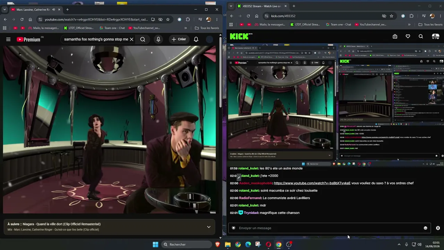Close the 493352 Stream Kick tab
This screenshot has width=444, height=250.
285,6
